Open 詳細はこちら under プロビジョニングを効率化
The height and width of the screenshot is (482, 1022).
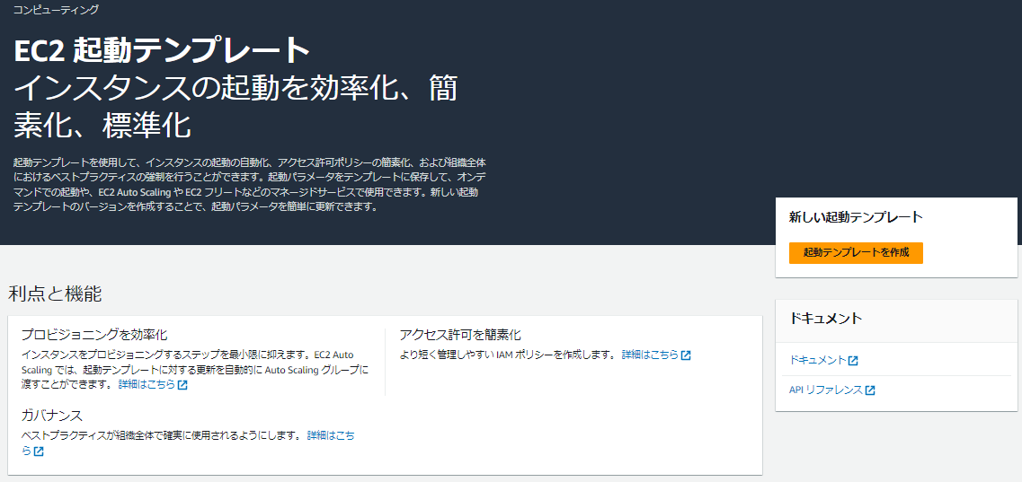tap(147, 384)
